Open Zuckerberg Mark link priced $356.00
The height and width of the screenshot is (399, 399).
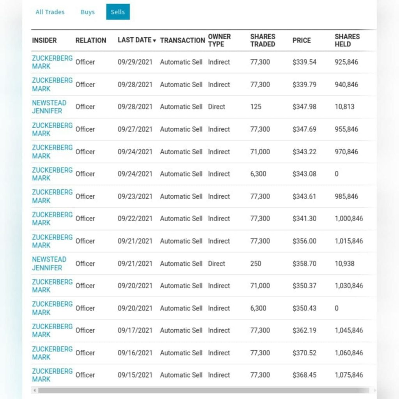click(x=52, y=241)
